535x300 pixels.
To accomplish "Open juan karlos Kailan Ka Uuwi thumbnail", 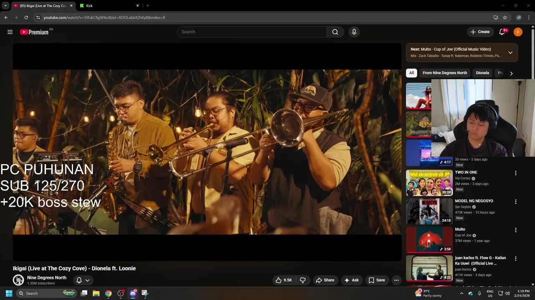I will click(x=429, y=268).
